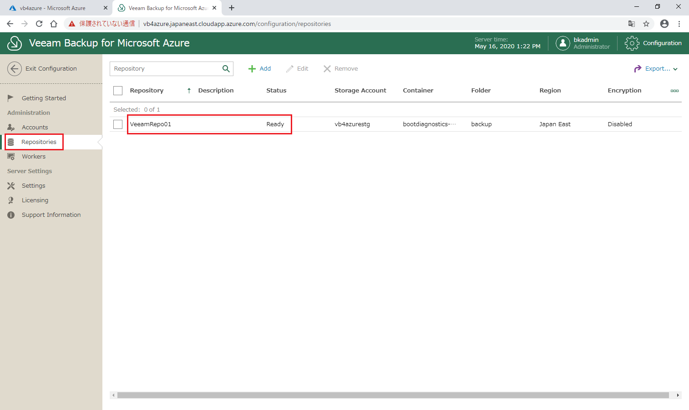Check the VeeamRepo01 row checkbox
This screenshot has width=689, height=410.
(118, 124)
